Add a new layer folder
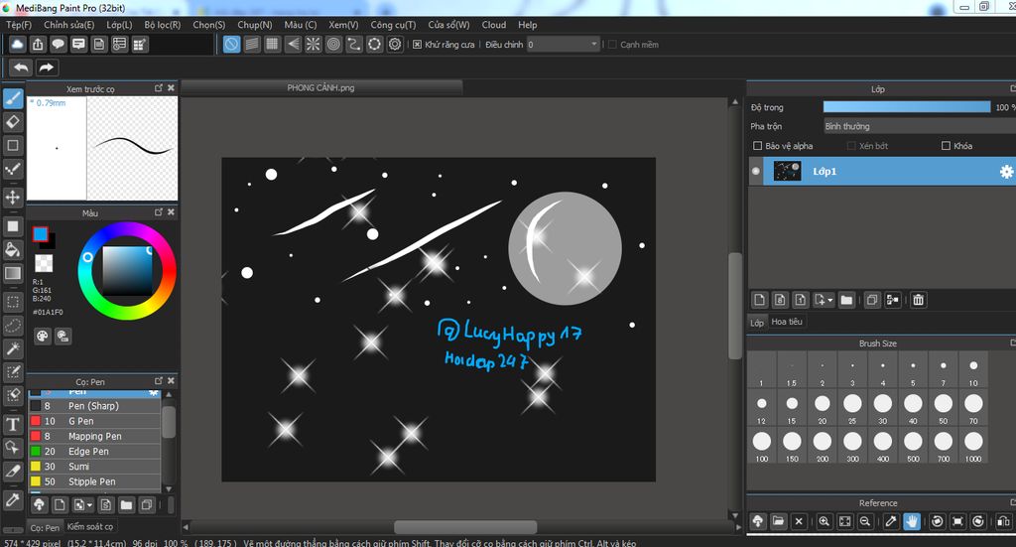The width and height of the screenshot is (1016, 547). click(x=846, y=300)
